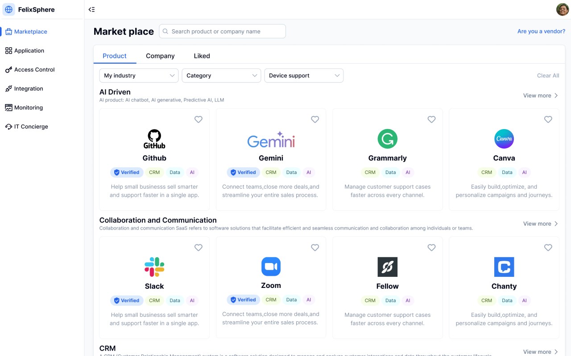Click the Verified badge on Github card
The width and height of the screenshot is (571, 356).
[x=127, y=172]
